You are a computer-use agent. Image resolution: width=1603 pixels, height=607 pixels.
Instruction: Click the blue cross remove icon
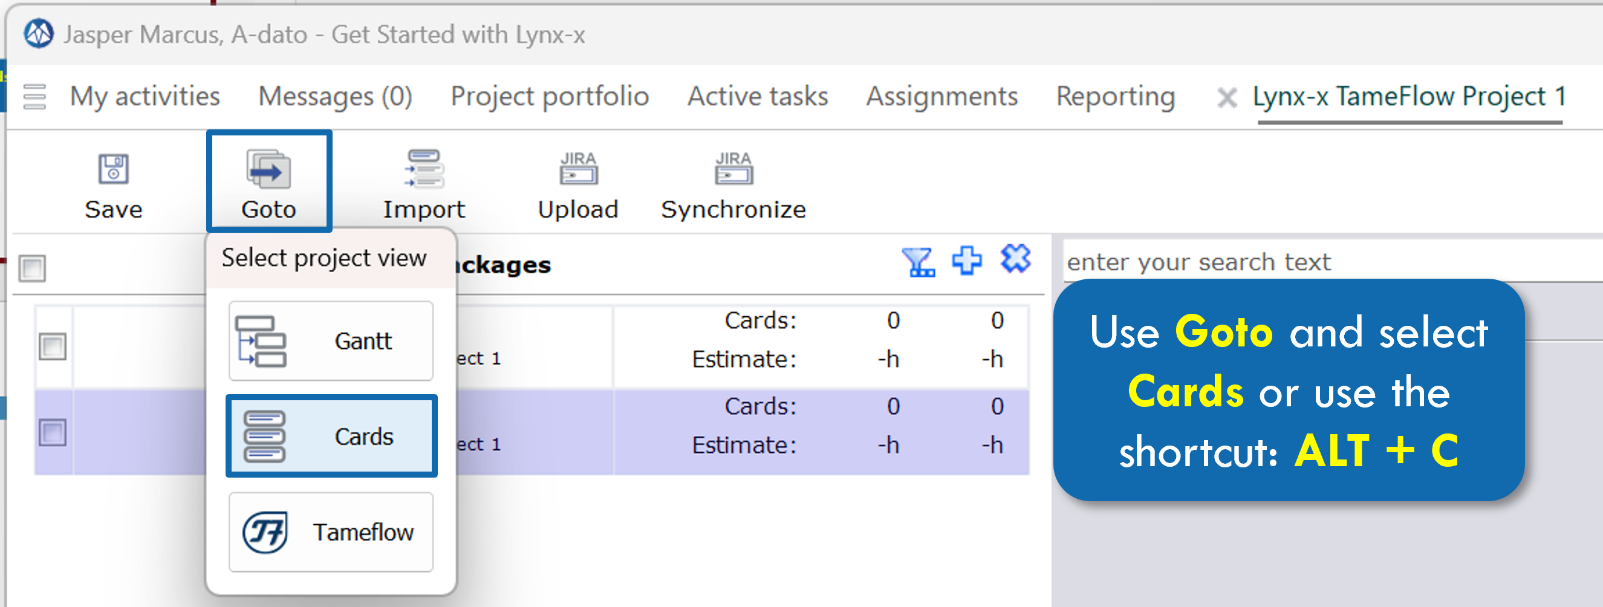tap(1016, 259)
